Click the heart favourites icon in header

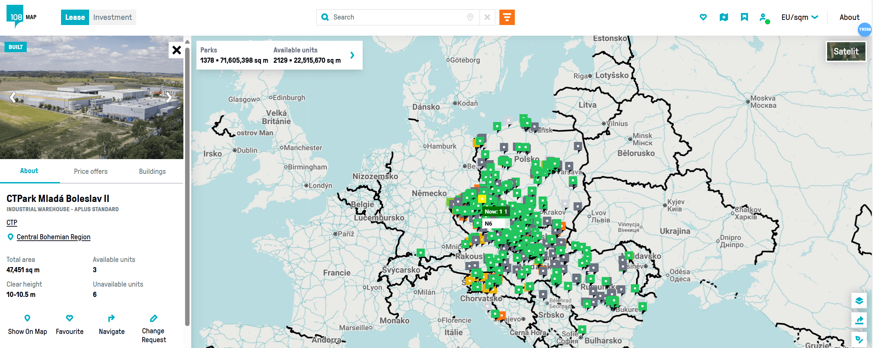click(x=703, y=17)
